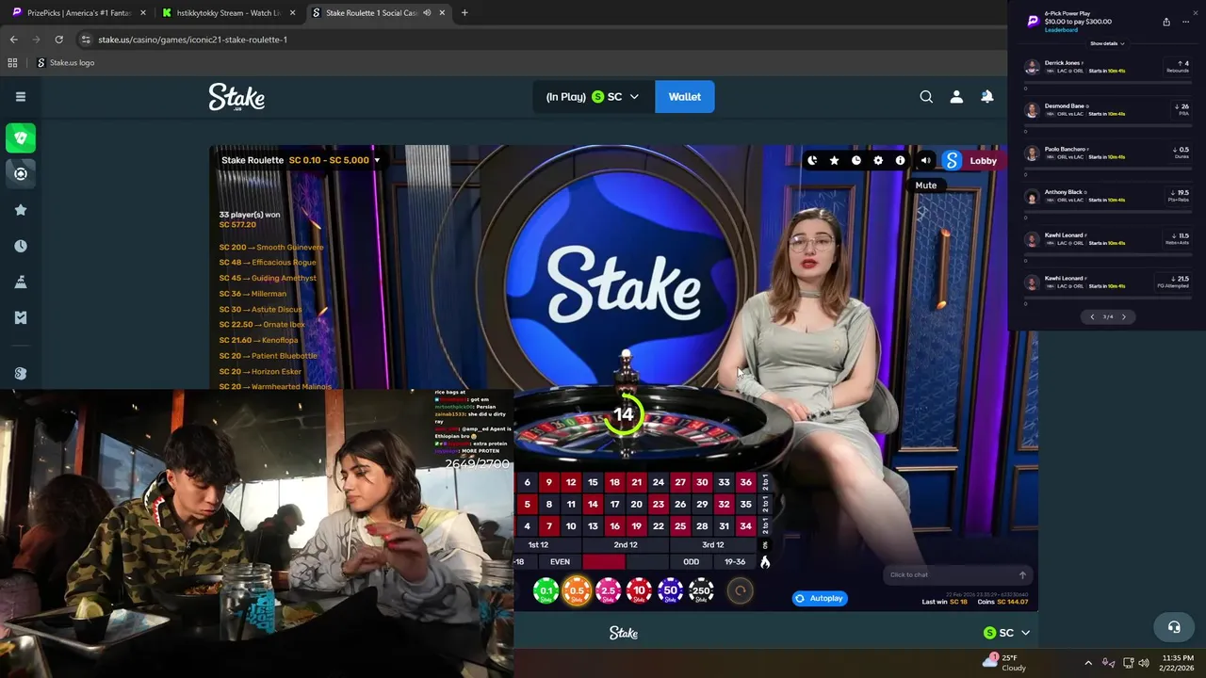Viewport: 1206px width, 678px height.
Task: Click the rebet circular arrow button
Action: click(x=740, y=591)
